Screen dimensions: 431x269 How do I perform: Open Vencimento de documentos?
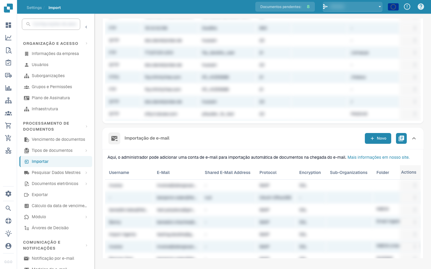click(x=56, y=140)
